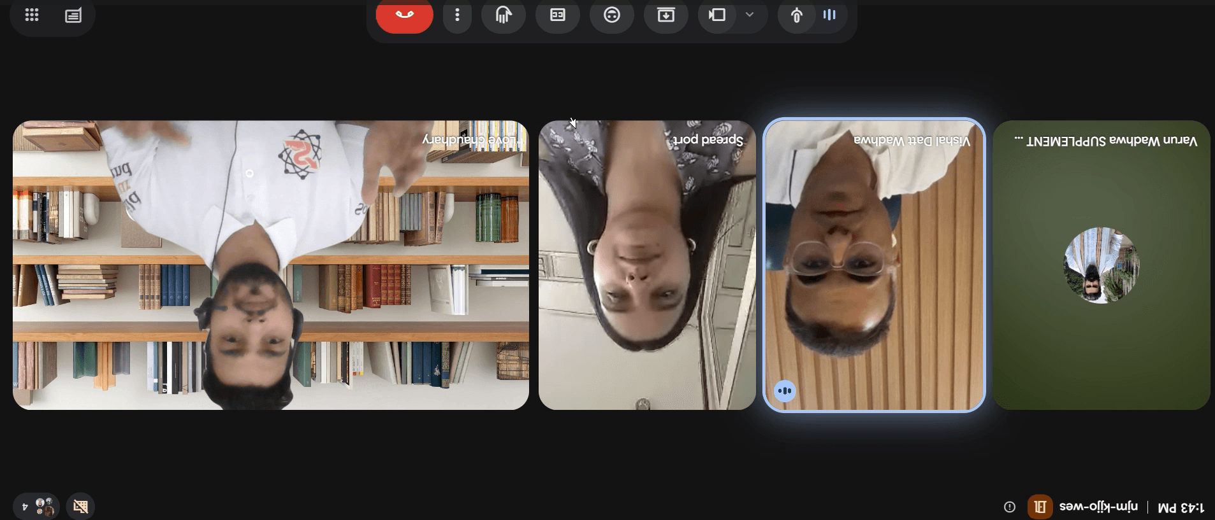Select Vishal Datt Wadhwa's video tile
Image resolution: width=1215 pixels, height=520 pixels.
tap(874, 265)
